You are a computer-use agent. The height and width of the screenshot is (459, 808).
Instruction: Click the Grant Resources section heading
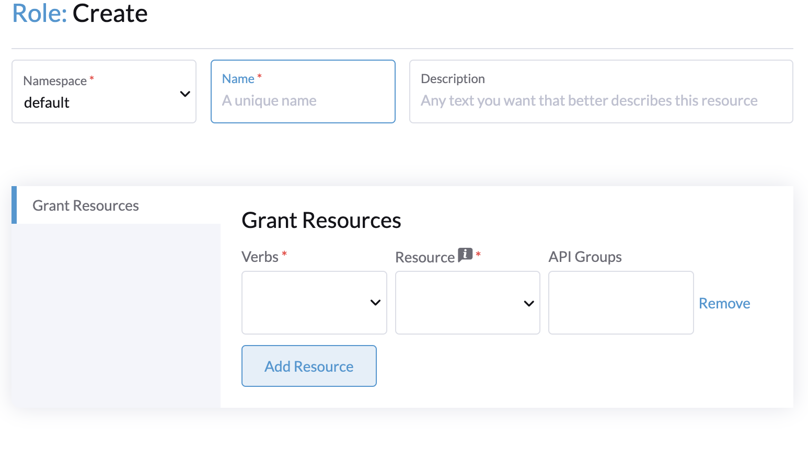pyautogui.click(x=321, y=220)
